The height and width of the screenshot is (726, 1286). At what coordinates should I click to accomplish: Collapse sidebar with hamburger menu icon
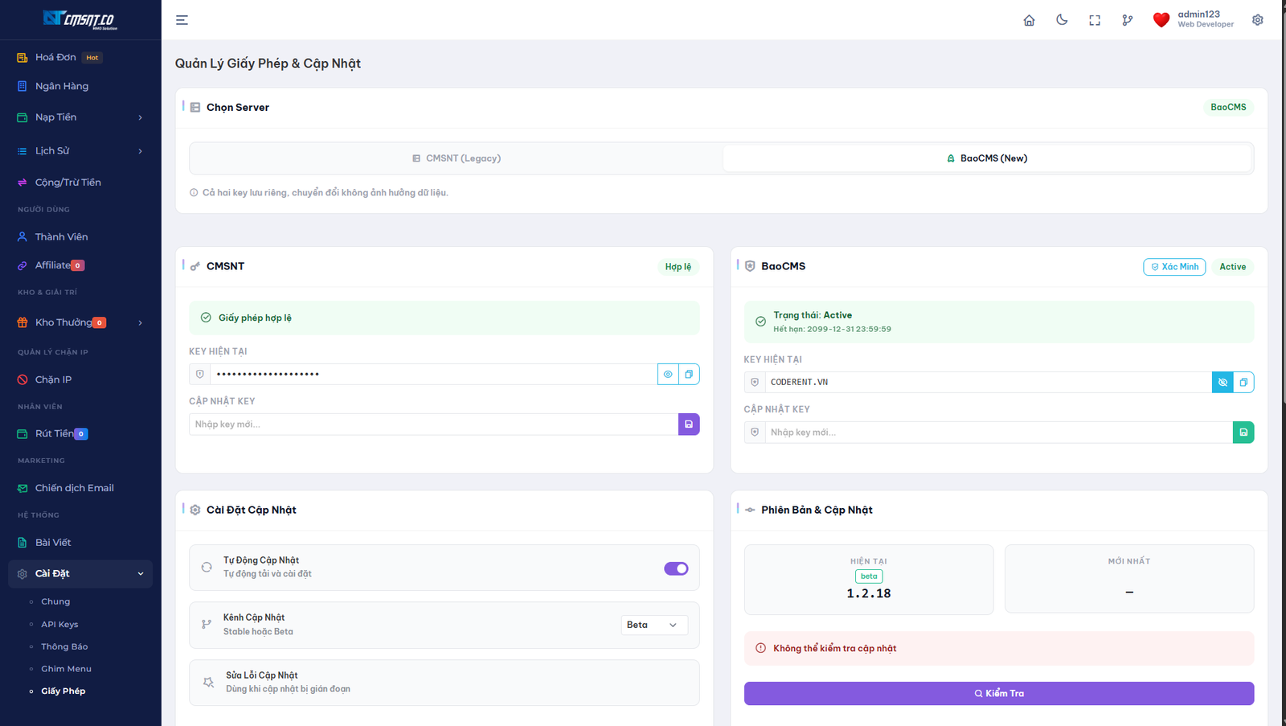point(182,20)
